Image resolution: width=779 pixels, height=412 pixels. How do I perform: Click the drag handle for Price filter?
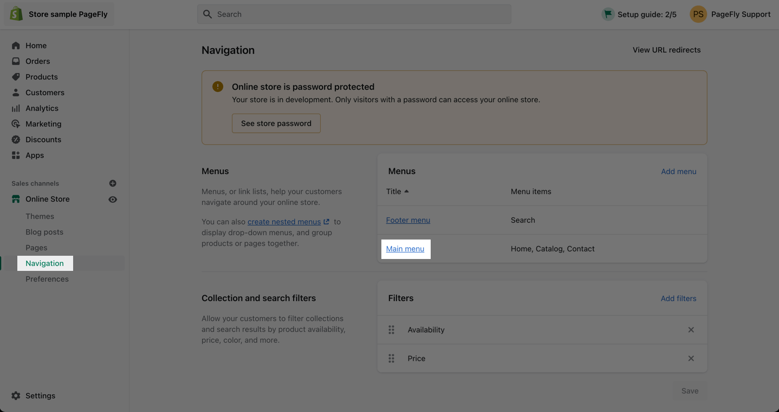click(391, 358)
